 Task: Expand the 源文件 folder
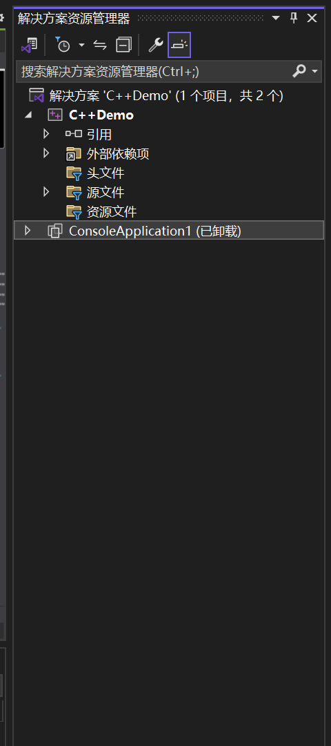[x=46, y=192]
